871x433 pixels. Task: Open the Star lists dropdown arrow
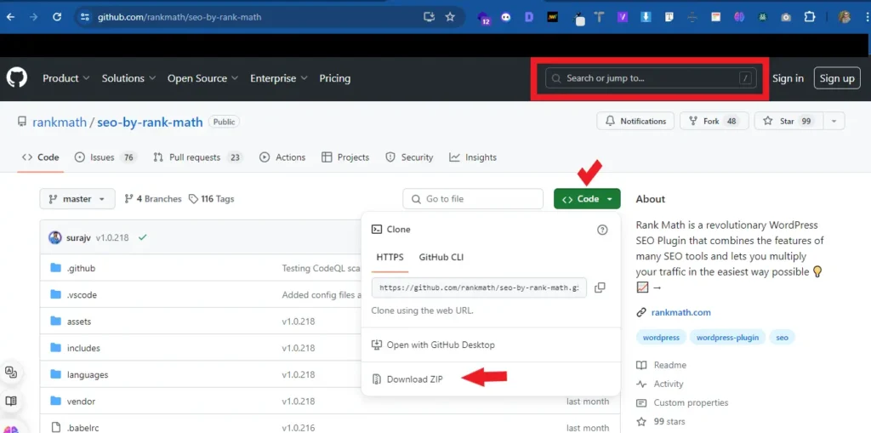[x=833, y=121]
